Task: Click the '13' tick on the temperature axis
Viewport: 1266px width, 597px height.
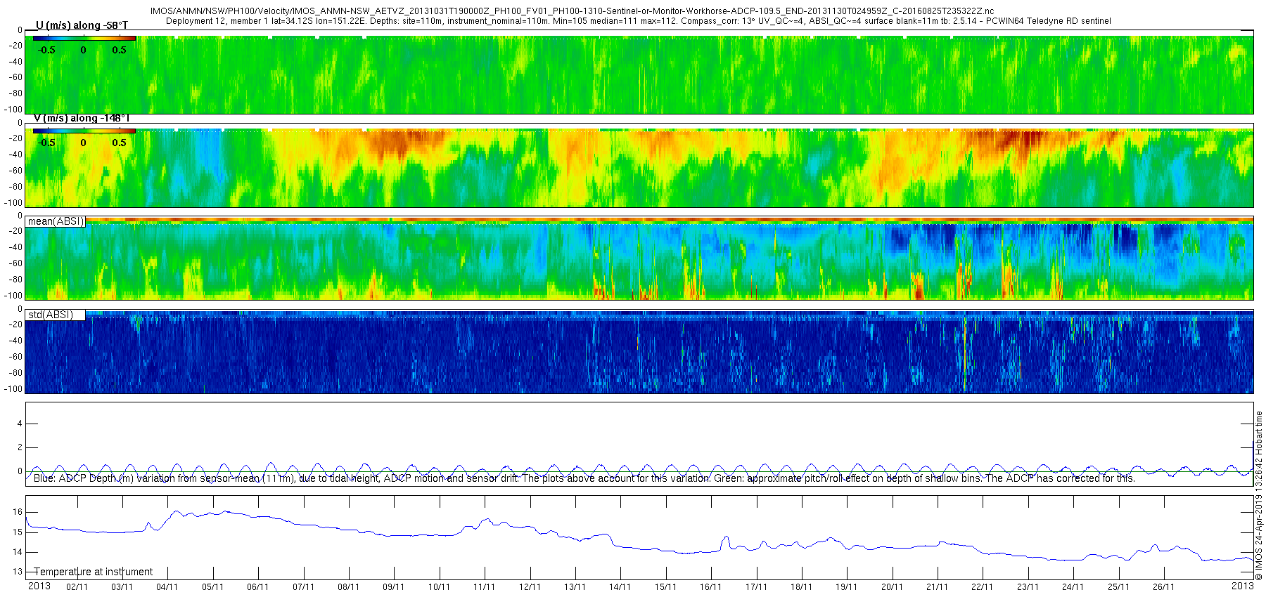Action: (18, 572)
